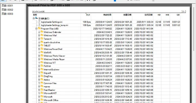Click the Common Files folder icon
This screenshot has width=196, height=103.
click(x=42, y=83)
